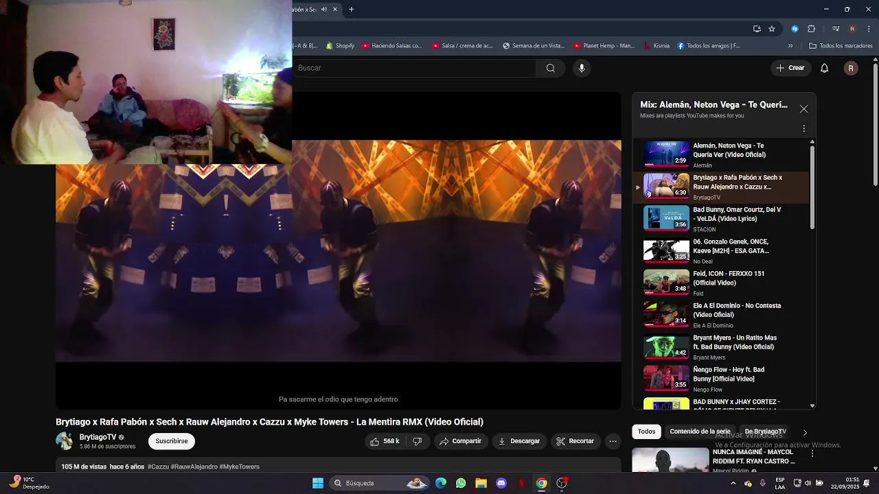Image resolution: width=879 pixels, height=494 pixels.
Task: Open the Shopify bookmark
Action: pos(340,46)
